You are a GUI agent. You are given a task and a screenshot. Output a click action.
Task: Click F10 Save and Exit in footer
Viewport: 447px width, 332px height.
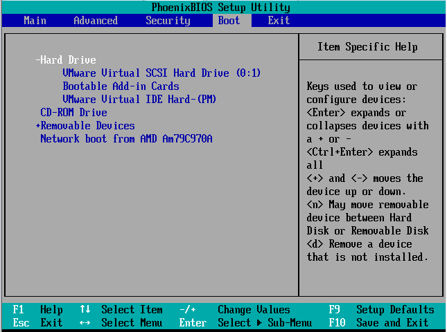(378, 322)
